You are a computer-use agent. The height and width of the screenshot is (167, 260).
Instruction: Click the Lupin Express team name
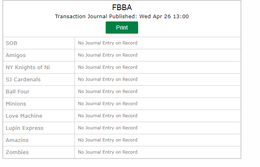25,128
